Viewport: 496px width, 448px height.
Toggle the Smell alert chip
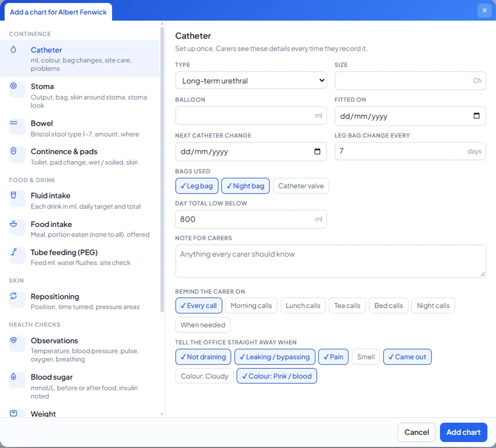click(366, 357)
